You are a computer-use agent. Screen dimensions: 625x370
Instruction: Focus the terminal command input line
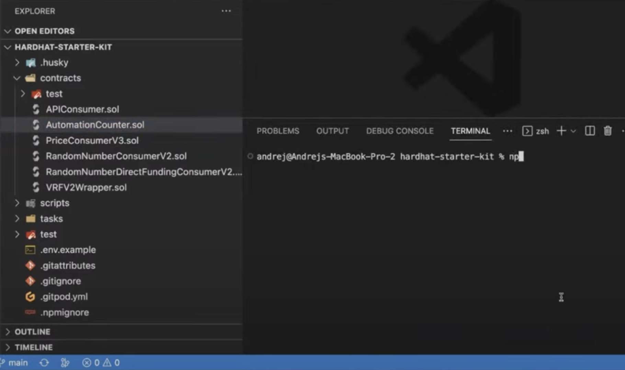(x=390, y=157)
